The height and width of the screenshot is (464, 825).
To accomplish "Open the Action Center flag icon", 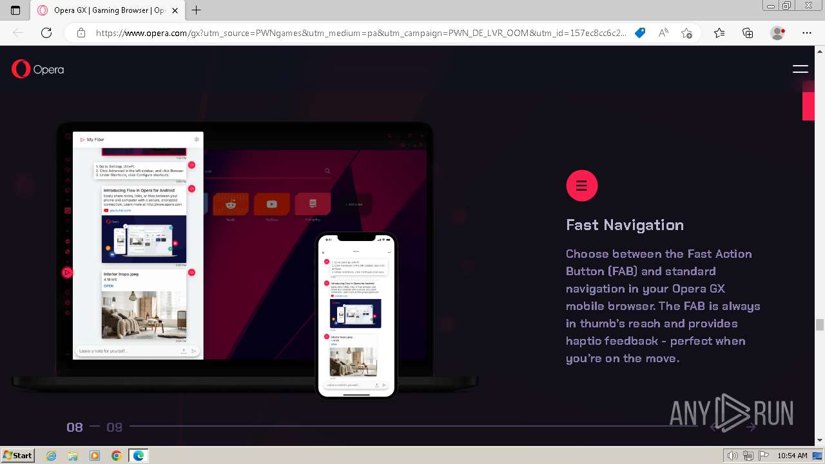I will (764, 456).
